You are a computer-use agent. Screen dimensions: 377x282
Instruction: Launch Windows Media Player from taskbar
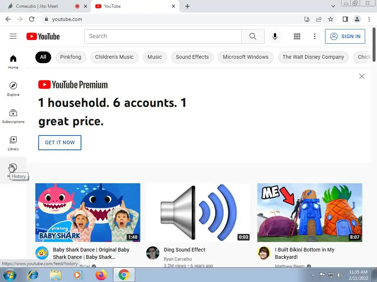click(x=78, y=275)
